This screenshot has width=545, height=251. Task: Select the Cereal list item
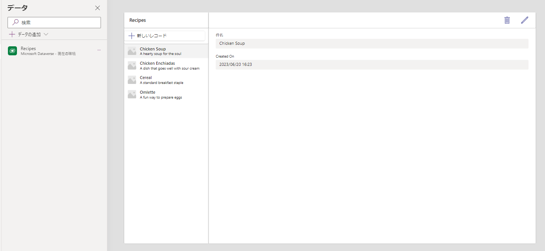166,80
